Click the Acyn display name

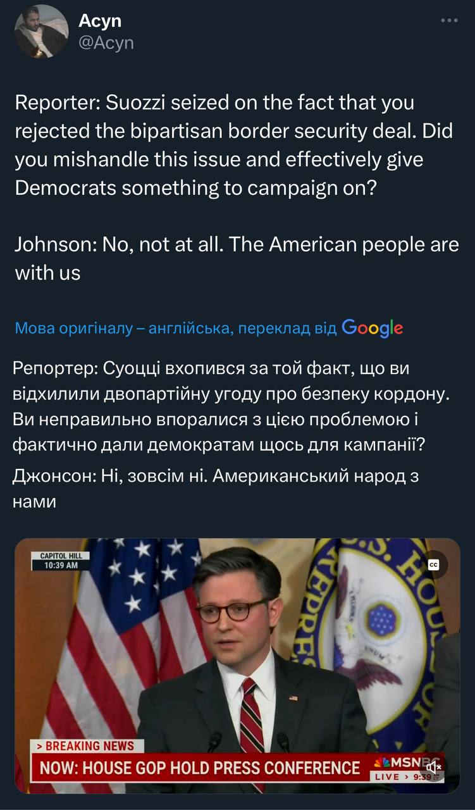pyautogui.click(x=100, y=21)
